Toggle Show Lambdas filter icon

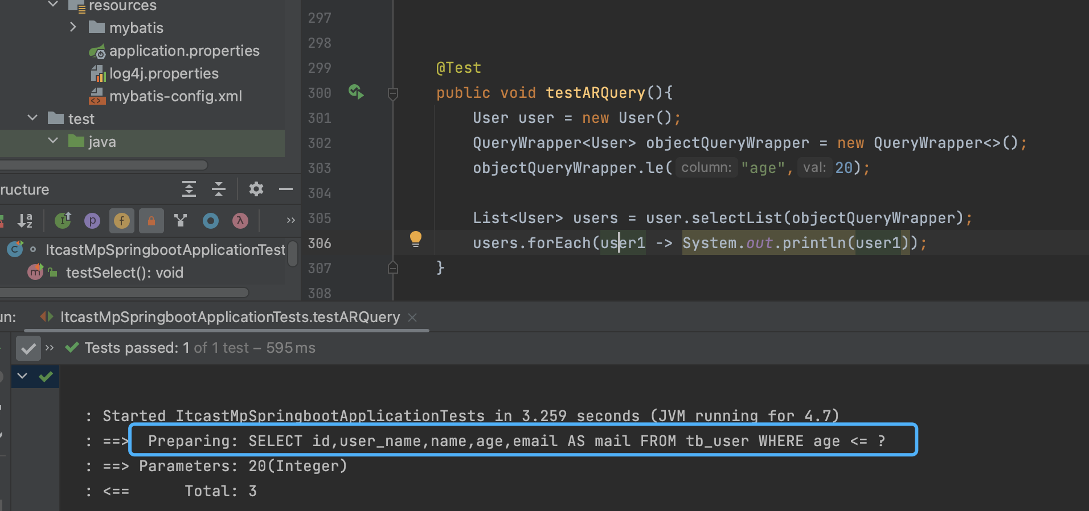pos(240,221)
